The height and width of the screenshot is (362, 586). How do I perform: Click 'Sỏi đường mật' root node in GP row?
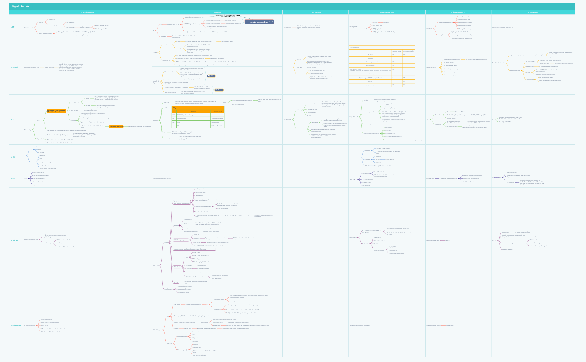point(28,28)
